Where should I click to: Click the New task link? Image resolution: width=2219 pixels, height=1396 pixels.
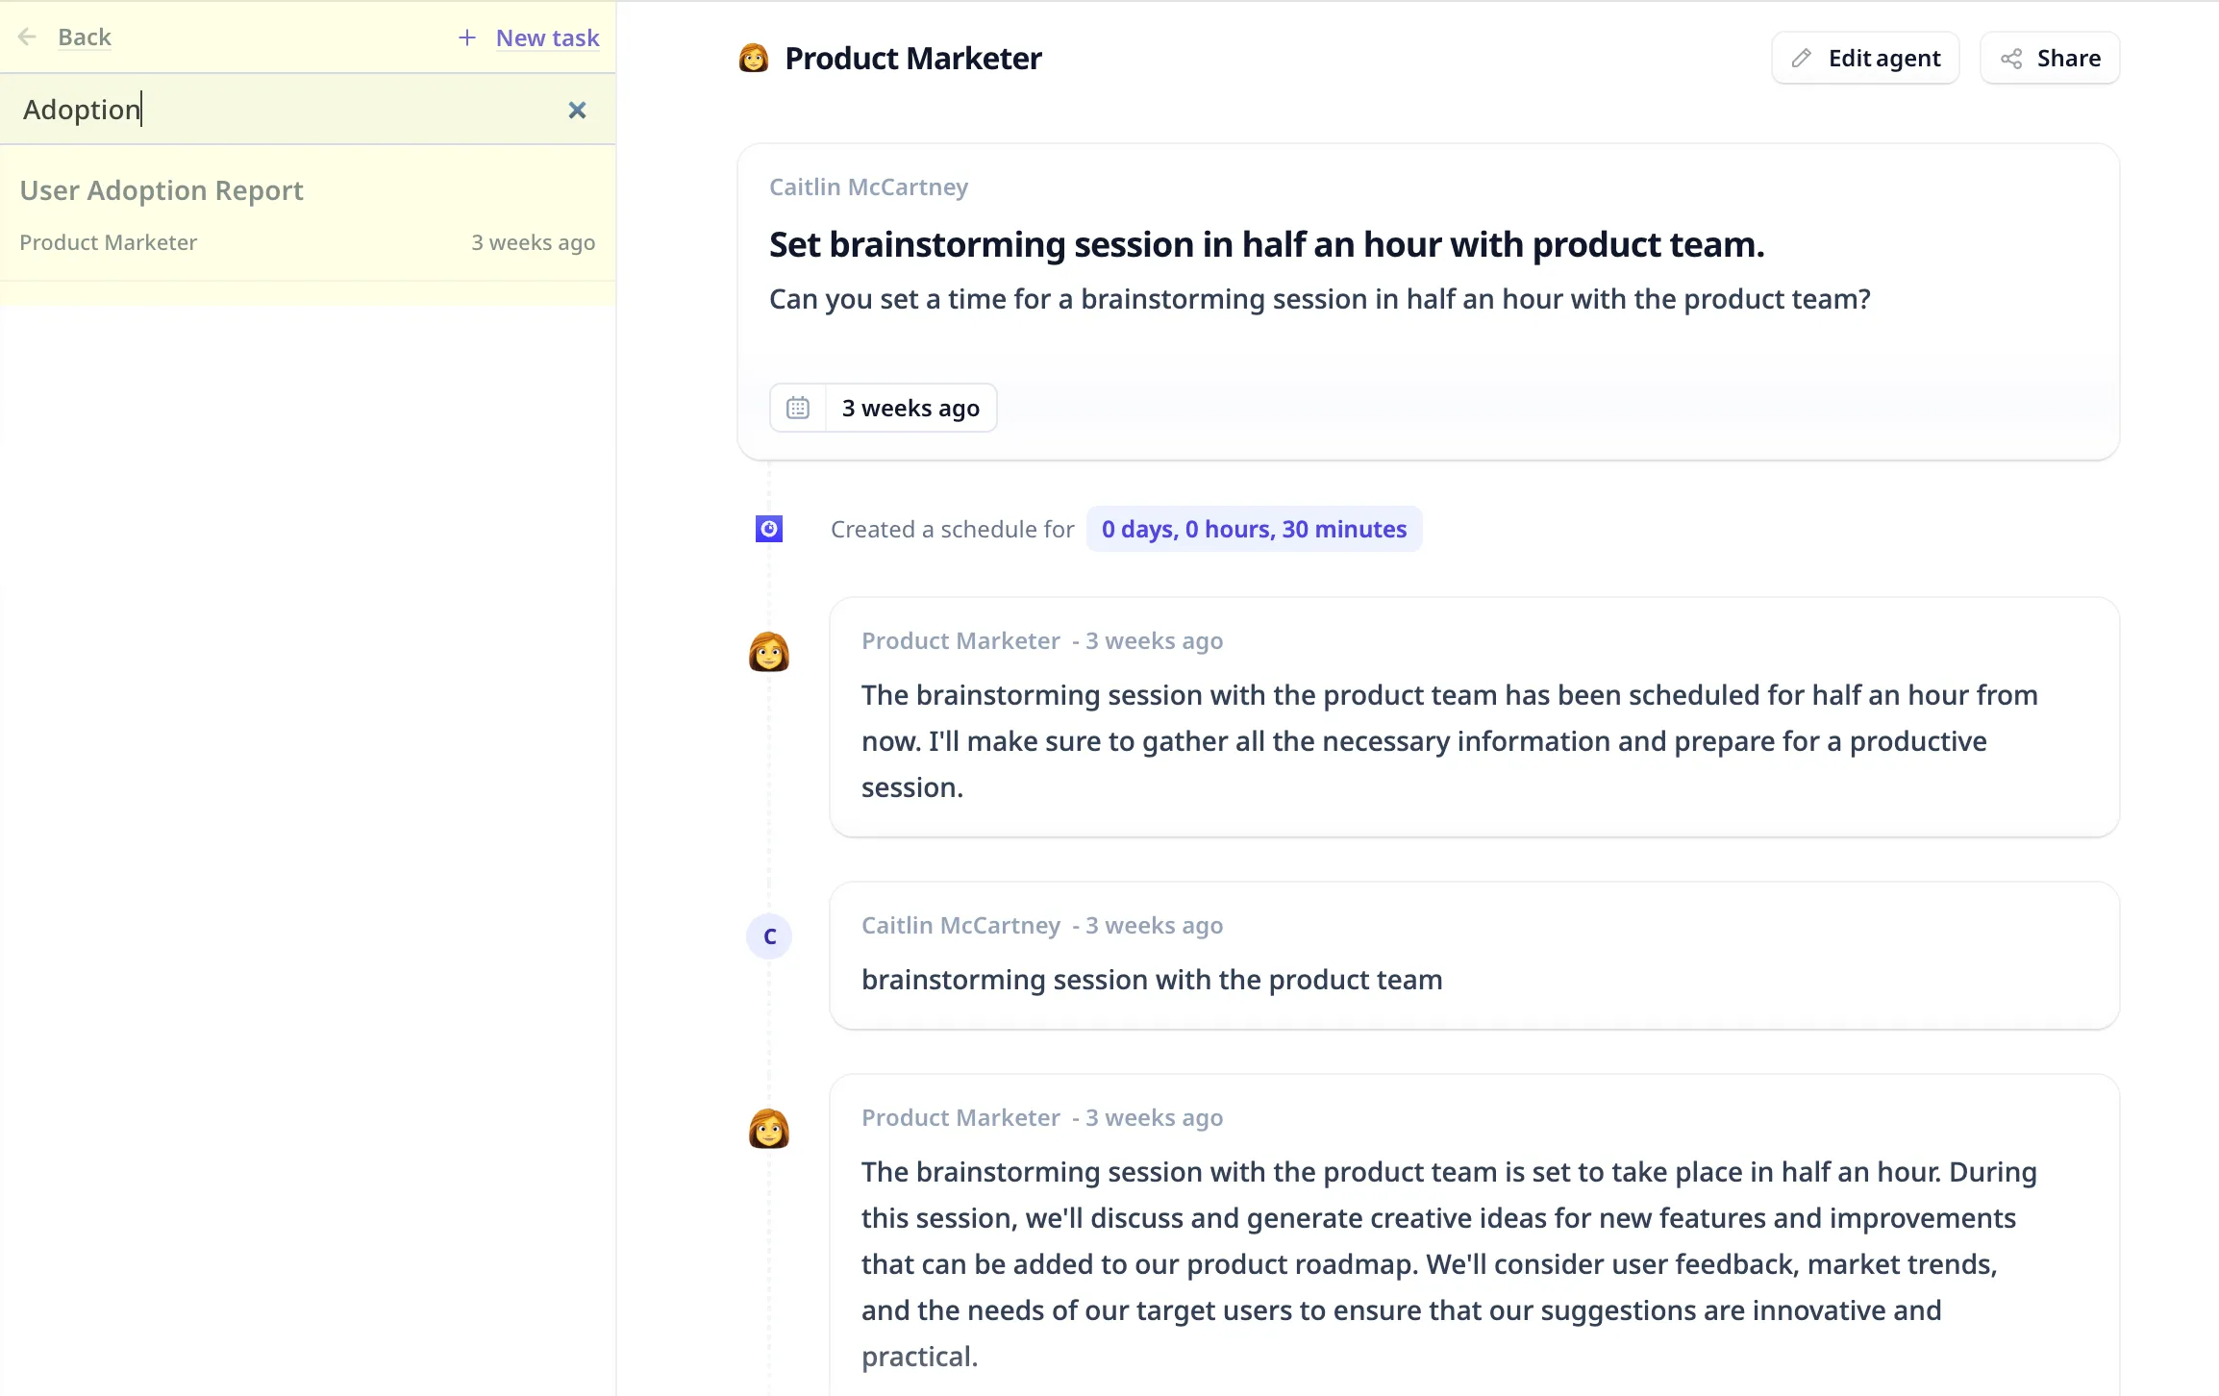[547, 37]
